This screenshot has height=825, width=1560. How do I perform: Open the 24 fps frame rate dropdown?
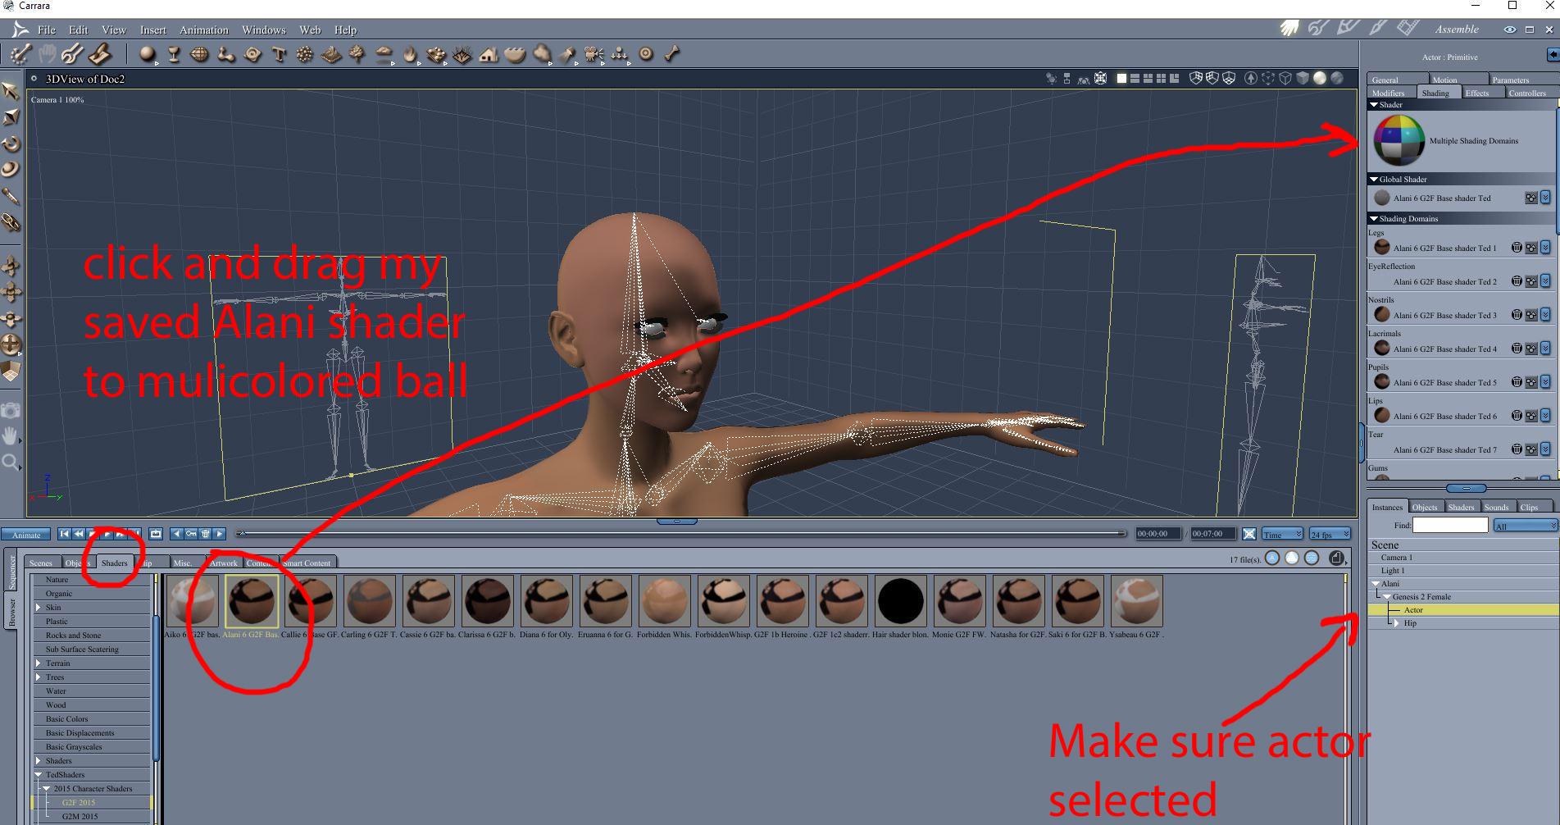[1330, 534]
